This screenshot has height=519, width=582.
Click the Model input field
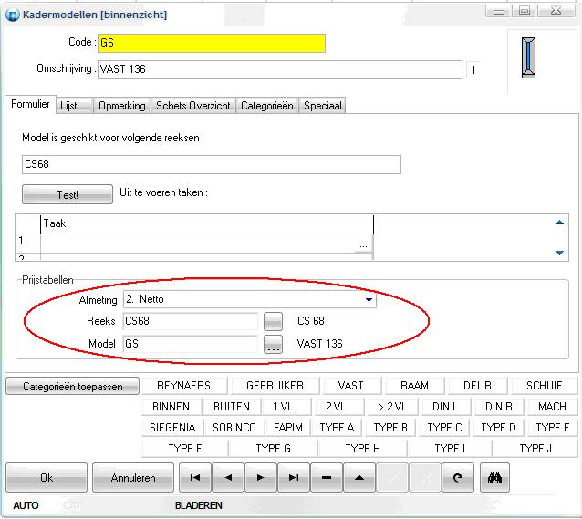(x=191, y=344)
